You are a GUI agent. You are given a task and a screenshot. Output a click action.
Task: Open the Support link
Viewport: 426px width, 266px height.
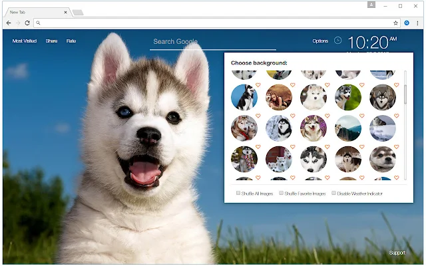(397, 253)
